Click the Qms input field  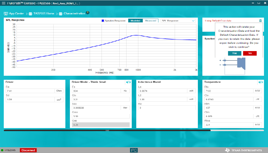101,116
